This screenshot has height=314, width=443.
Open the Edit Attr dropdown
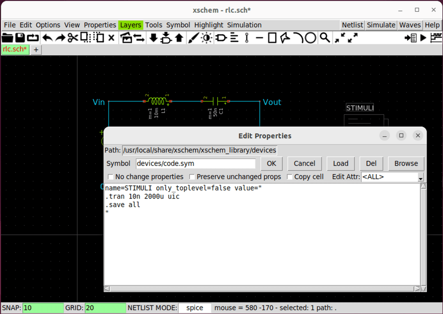click(420, 178)
